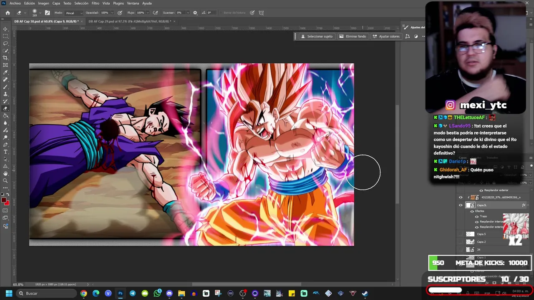Open the Suavizar slider arrow
This screenshot has height=300, width=534.
[x=188, y=13]
